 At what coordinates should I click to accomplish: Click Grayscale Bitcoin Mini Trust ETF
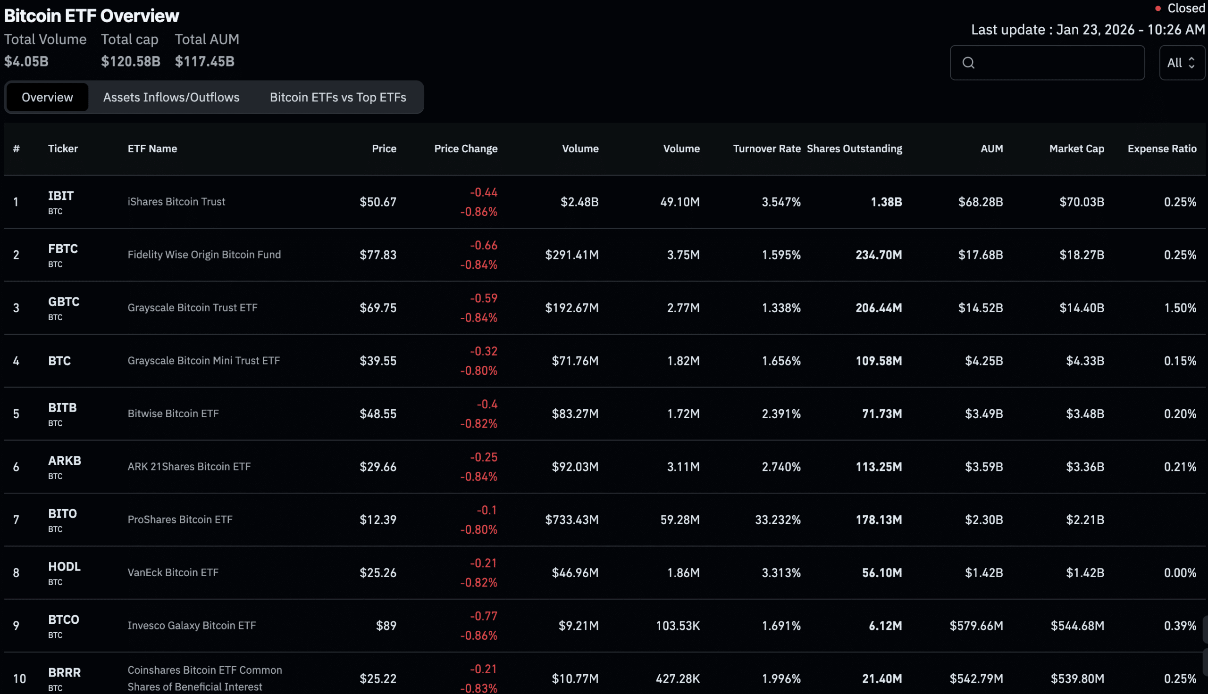(204, 360)
